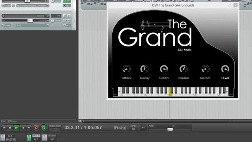Click the [Playing] status text

[120, 128]
